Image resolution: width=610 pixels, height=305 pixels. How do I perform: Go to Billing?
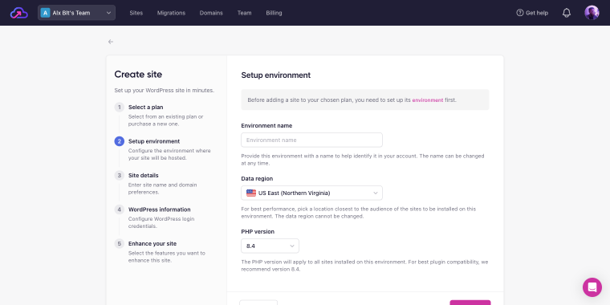click(x=274, y=13)
